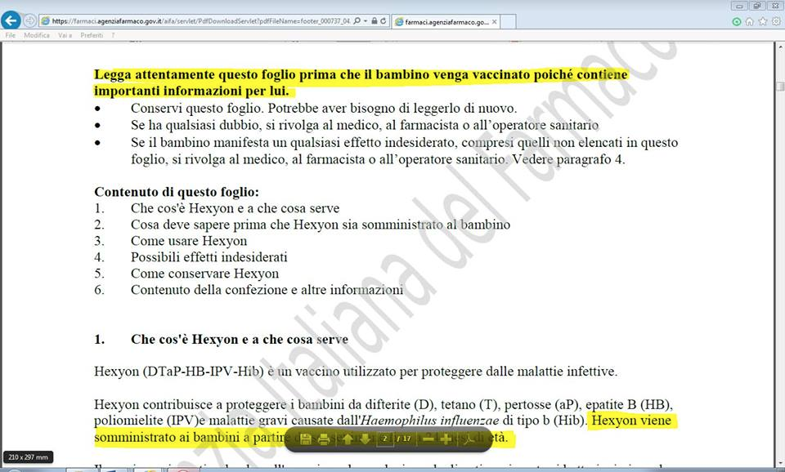Click the PDF page number field
The height and width of the screenshot is (472, 785).
[x=385, y=439]
